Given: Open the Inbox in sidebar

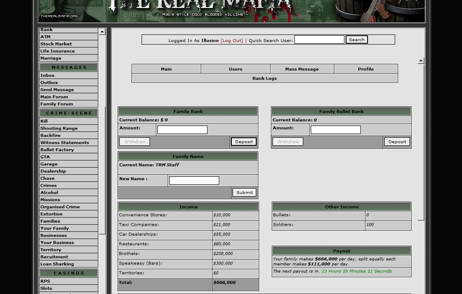Looking at the screenshot, I should [x=47, y=75].
